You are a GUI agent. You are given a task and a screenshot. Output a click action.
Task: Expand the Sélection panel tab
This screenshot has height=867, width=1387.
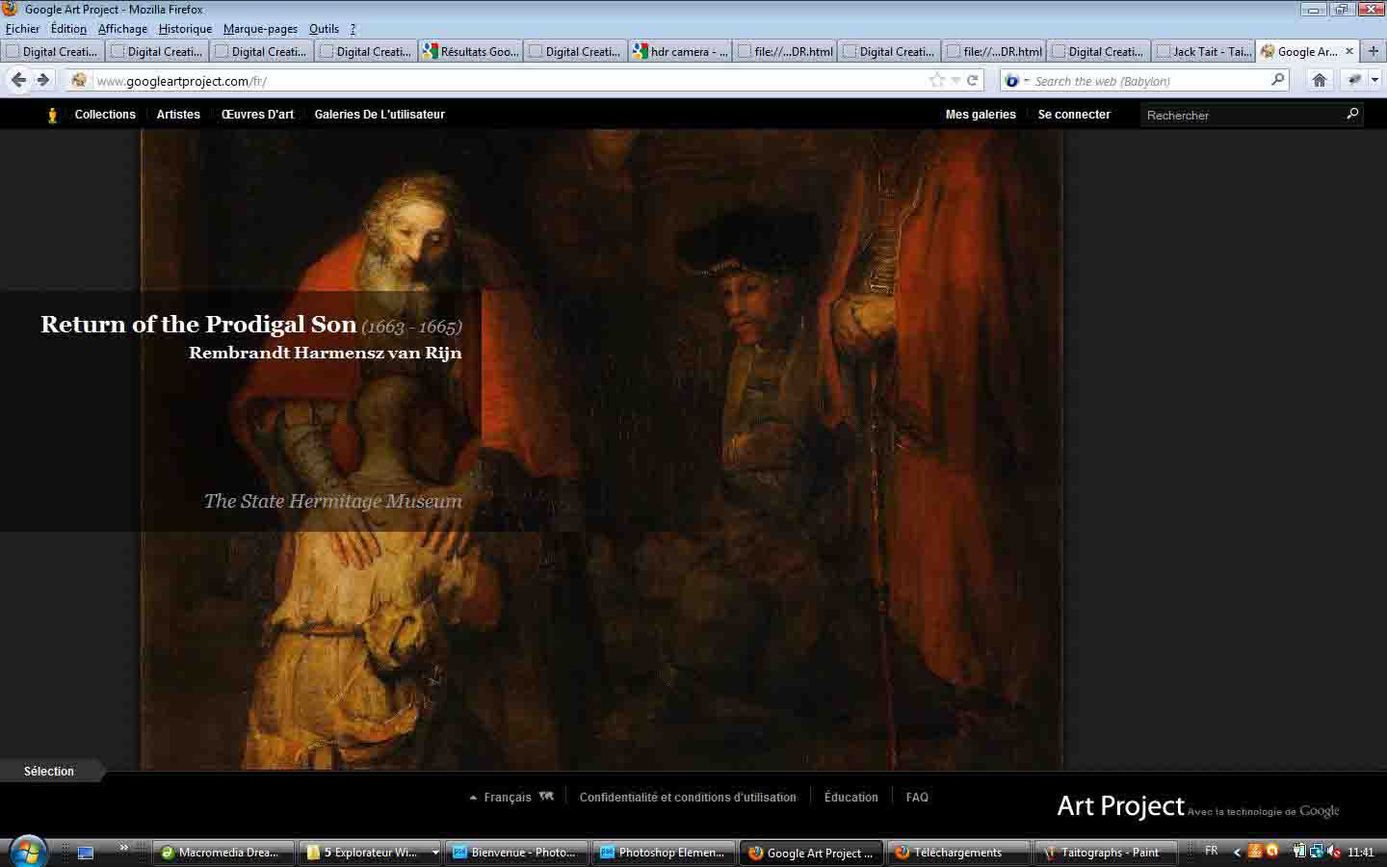49,772
